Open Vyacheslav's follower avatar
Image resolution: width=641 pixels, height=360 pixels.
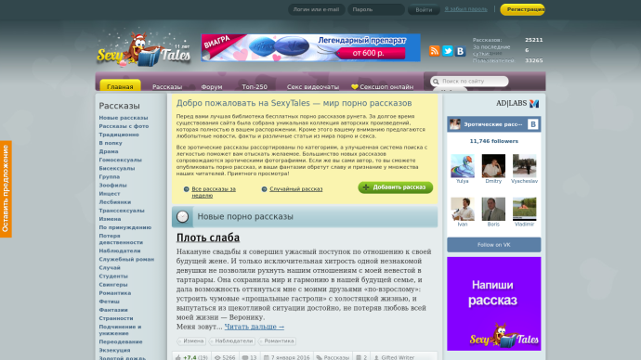pyautogui.click(x=525, y=166)
